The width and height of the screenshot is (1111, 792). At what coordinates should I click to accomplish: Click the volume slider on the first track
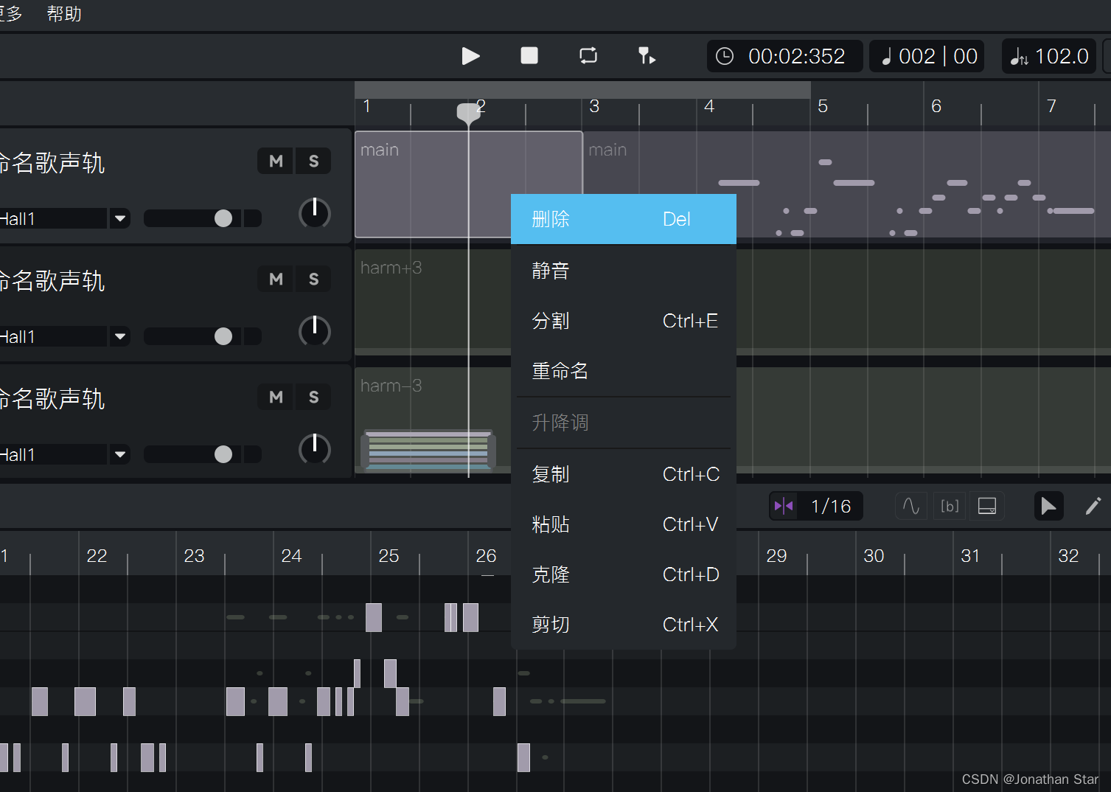[x=203, y=218]
